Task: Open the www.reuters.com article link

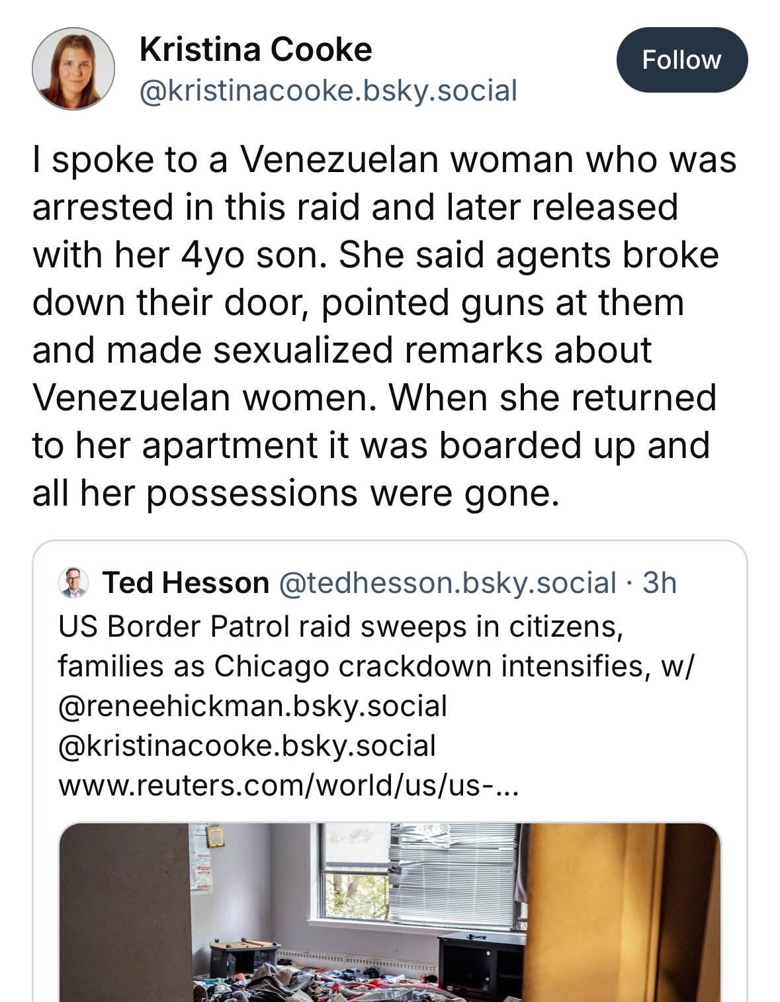Action: 288,785
